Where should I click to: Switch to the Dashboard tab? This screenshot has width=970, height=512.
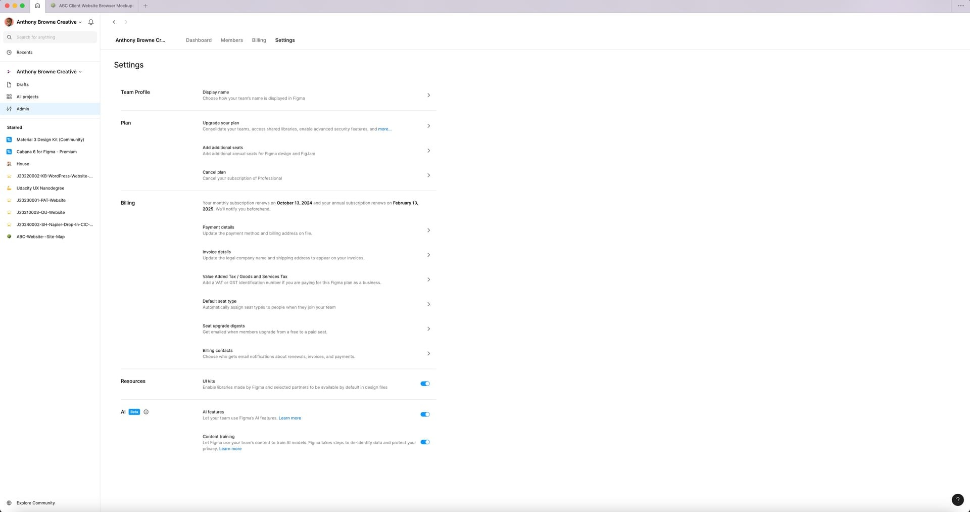tap(199, 40)
